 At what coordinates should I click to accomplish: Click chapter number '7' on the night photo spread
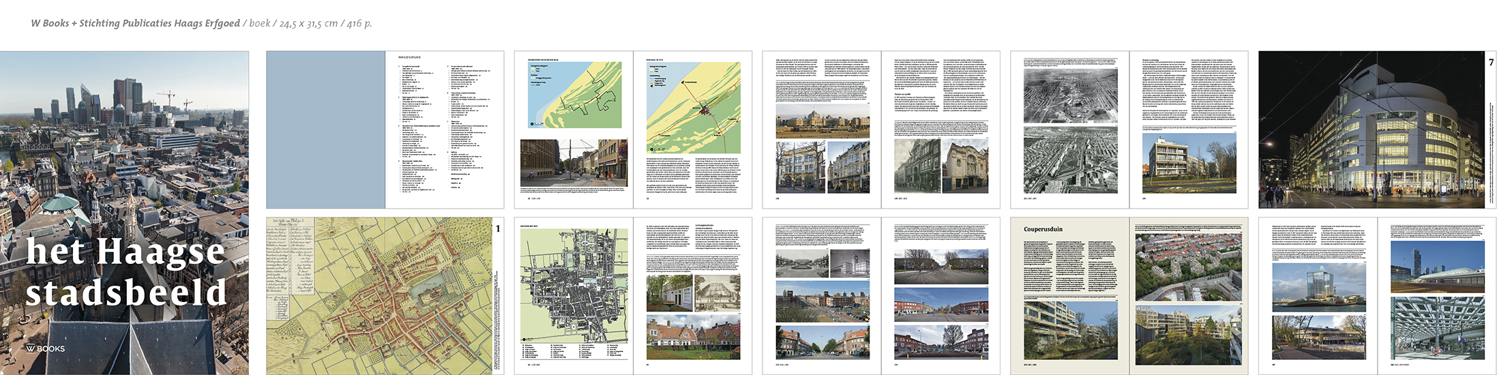click(1491, 62)
